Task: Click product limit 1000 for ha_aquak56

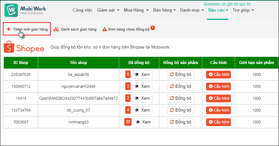Action: pos(257,75)
